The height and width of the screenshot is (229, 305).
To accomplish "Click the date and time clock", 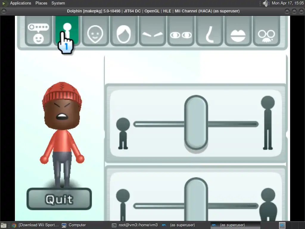I will coord(288,3).
